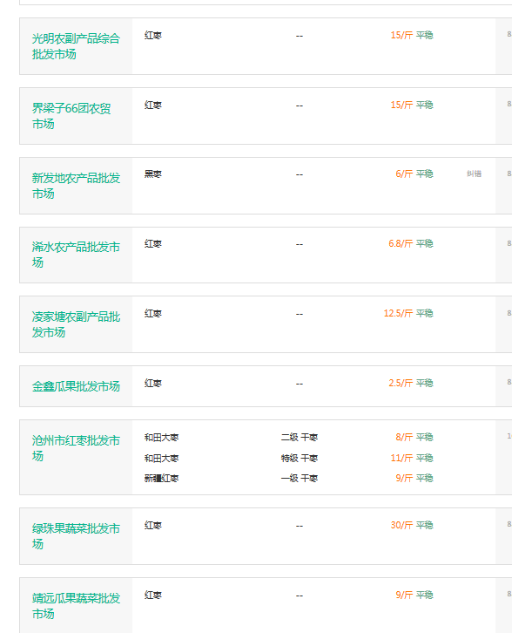Open 金鑫瓜果批发市场 market link
Image resolution: width=512 pixels, height=633 pixels.
tap(76, 386)
